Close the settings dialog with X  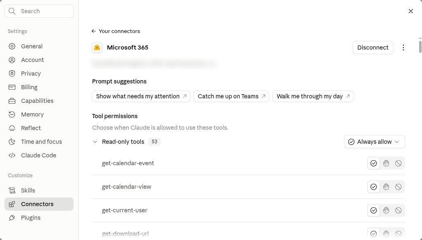[411, 11]
